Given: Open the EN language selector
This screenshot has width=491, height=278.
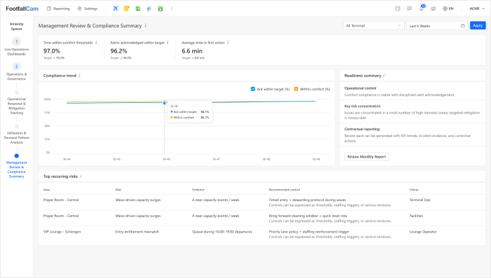Looking at the screenshot, I should point(448,9).
